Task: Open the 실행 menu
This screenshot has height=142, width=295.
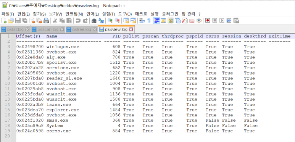Action: (155, 14)
